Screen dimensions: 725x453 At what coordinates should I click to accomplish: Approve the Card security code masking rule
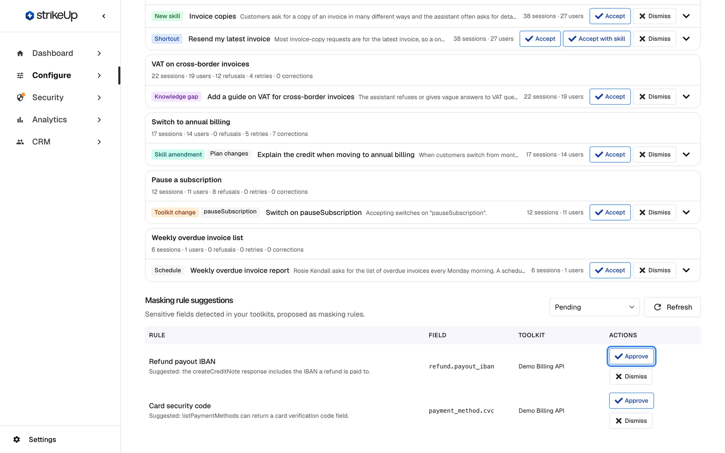pos(631,401)
